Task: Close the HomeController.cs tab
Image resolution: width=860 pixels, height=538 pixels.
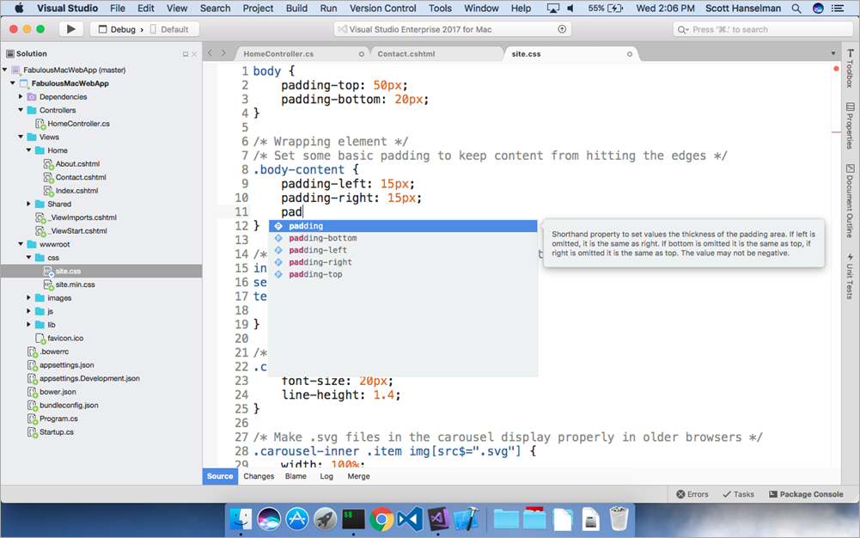Action: coord(362,54)
